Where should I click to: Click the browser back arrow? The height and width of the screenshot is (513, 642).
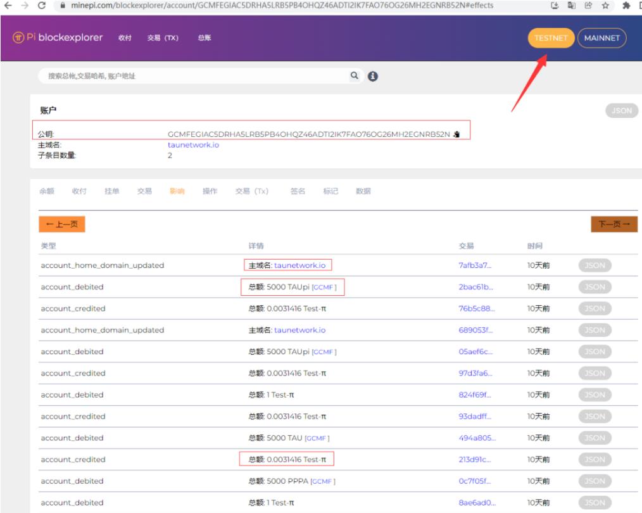pos(8,5)
